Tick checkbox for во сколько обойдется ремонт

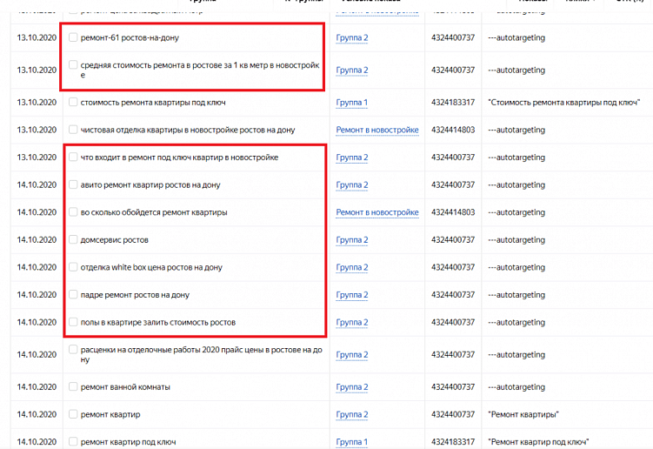click(x=73, y=211)
